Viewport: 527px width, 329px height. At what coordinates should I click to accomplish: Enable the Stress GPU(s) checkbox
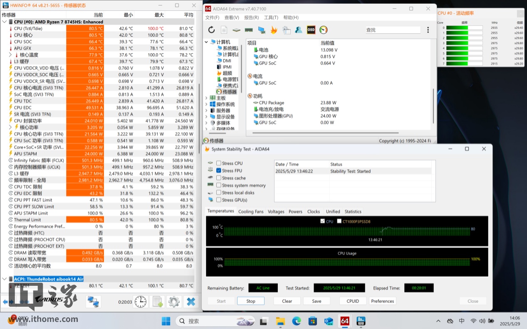(x=219, y=200)
